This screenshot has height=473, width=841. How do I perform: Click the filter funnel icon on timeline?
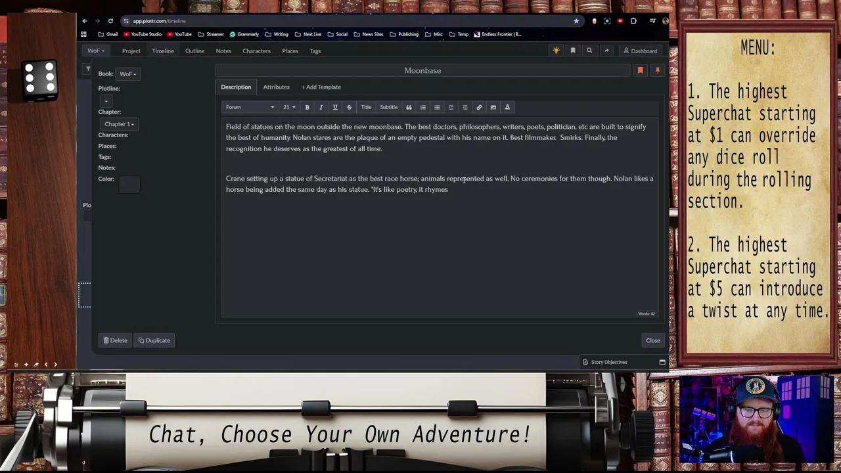coord(88,68)
